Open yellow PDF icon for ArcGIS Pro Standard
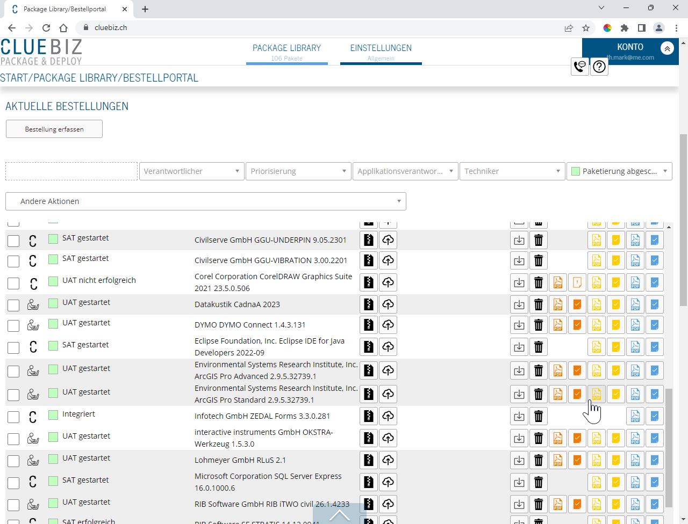 coord(597,394)
